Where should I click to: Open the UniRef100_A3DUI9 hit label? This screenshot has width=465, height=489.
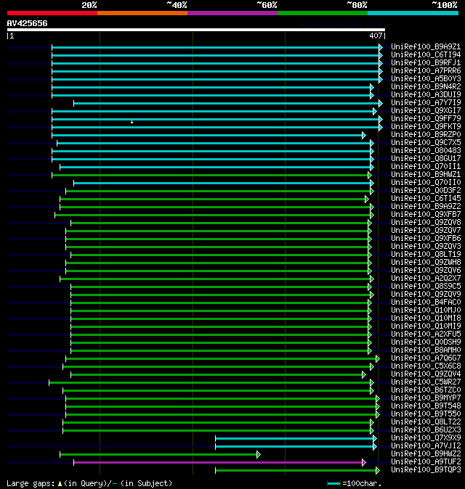coord(426,95)
